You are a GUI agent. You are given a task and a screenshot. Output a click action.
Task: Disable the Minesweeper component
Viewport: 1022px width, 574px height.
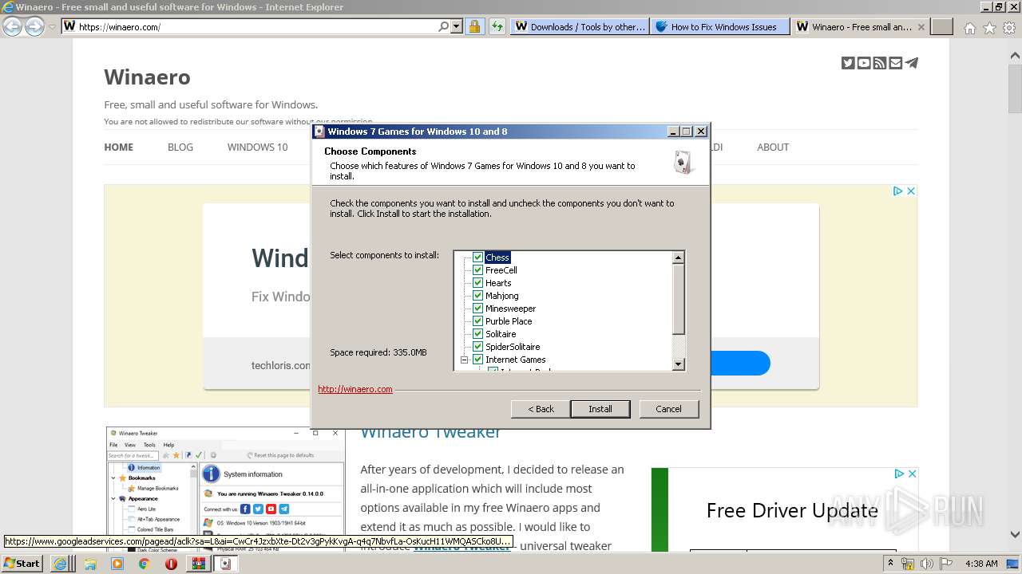tap(477, 309)
